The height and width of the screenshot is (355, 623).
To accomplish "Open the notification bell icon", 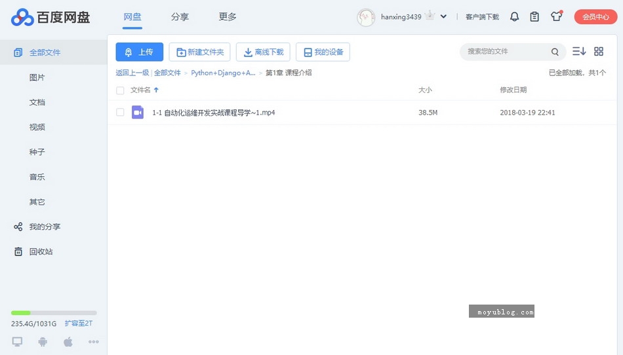I will [515, 16].
